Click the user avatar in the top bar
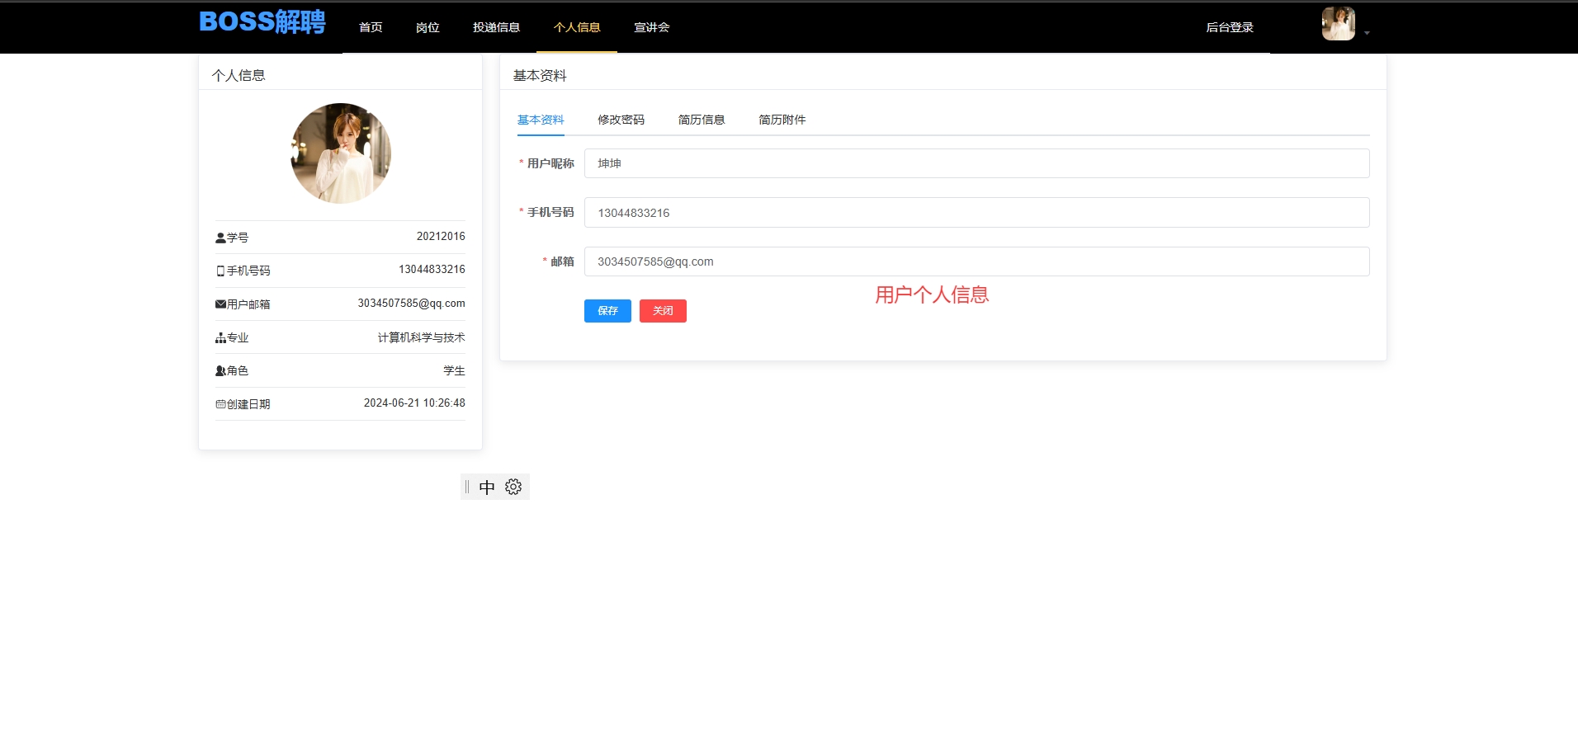1578x749 pixels. pos(1338,24)
